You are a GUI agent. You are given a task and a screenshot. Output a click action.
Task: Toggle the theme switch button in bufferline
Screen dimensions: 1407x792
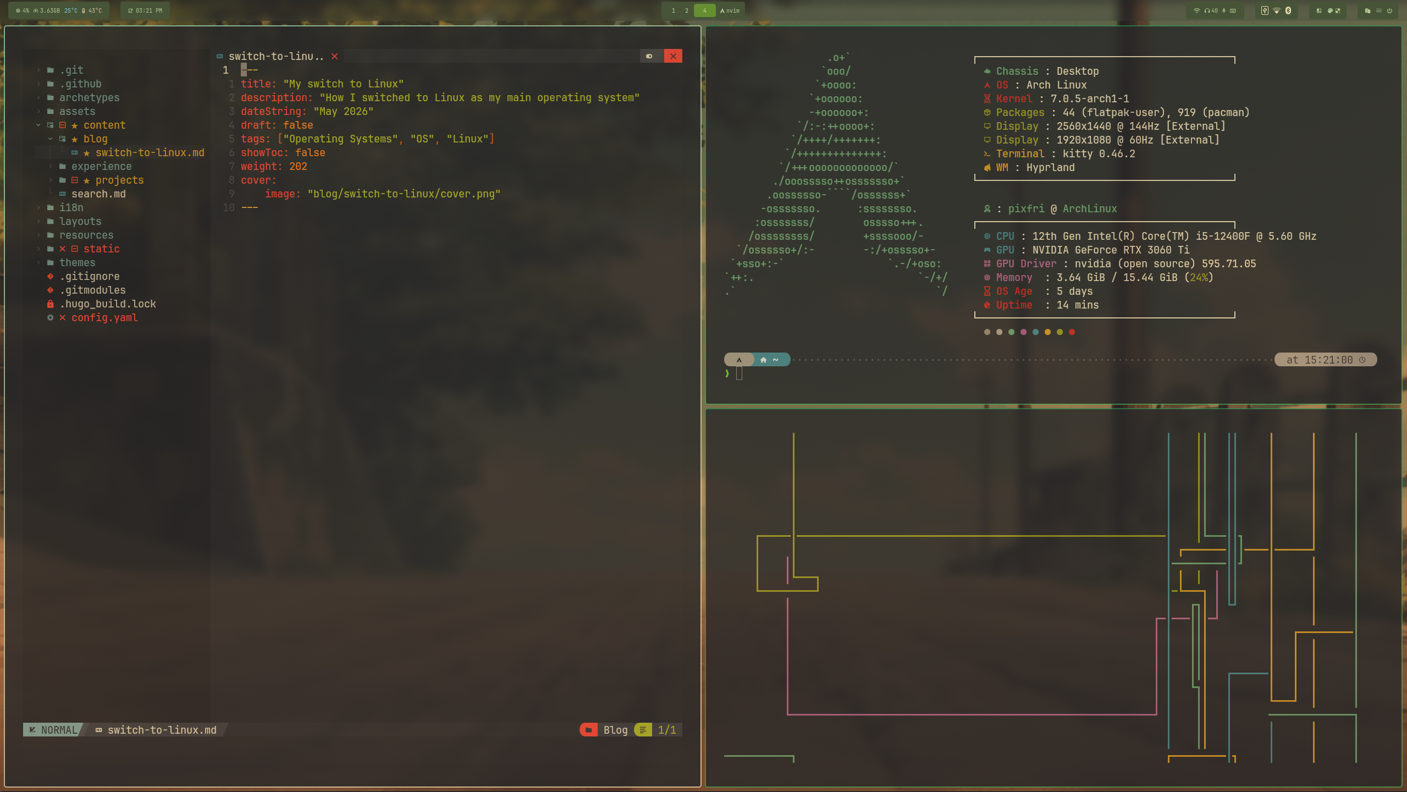(x=649, y=56)
